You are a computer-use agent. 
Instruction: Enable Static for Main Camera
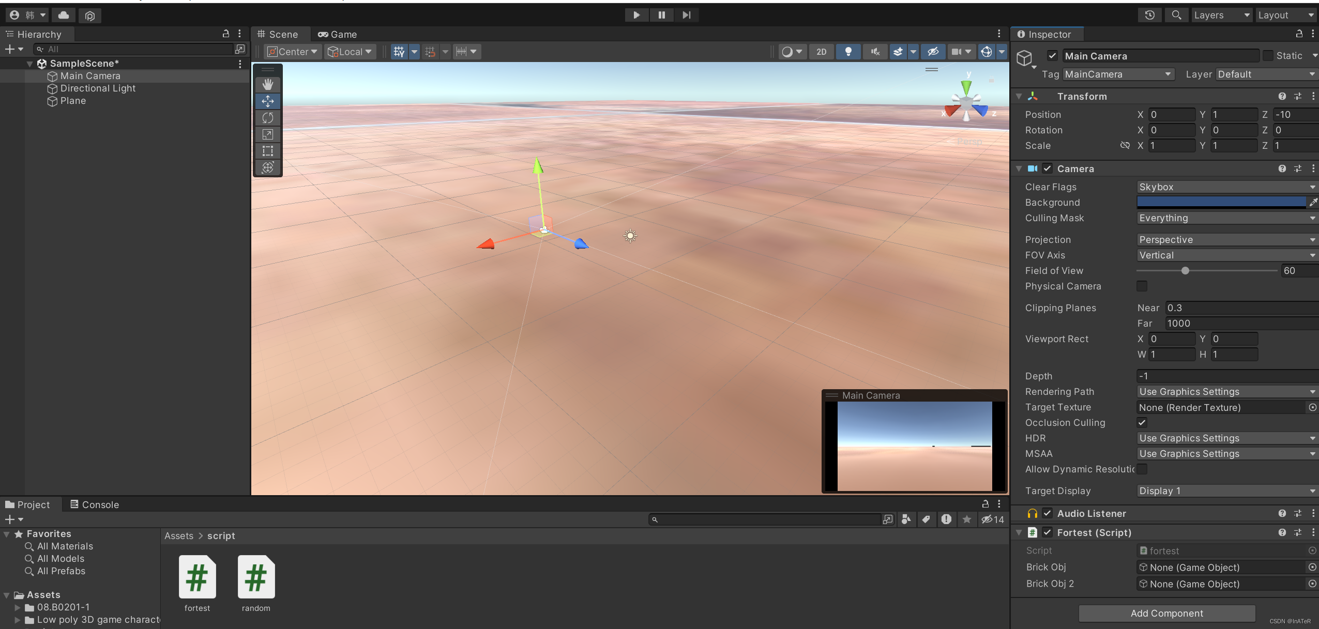tap(1269, 55)
